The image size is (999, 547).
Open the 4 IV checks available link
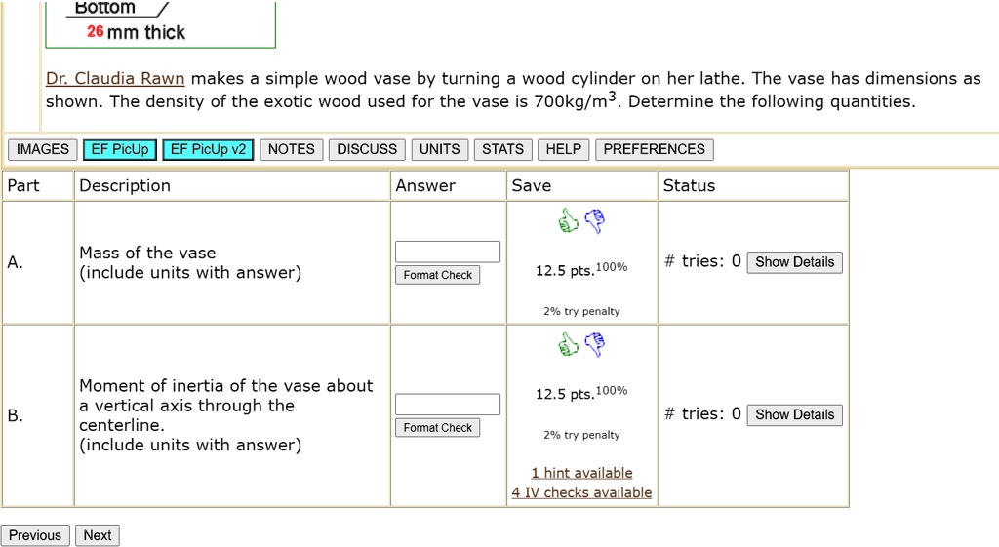(581, 492)
